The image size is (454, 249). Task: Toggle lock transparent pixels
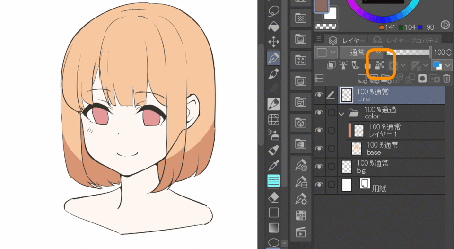coord(380,65)
